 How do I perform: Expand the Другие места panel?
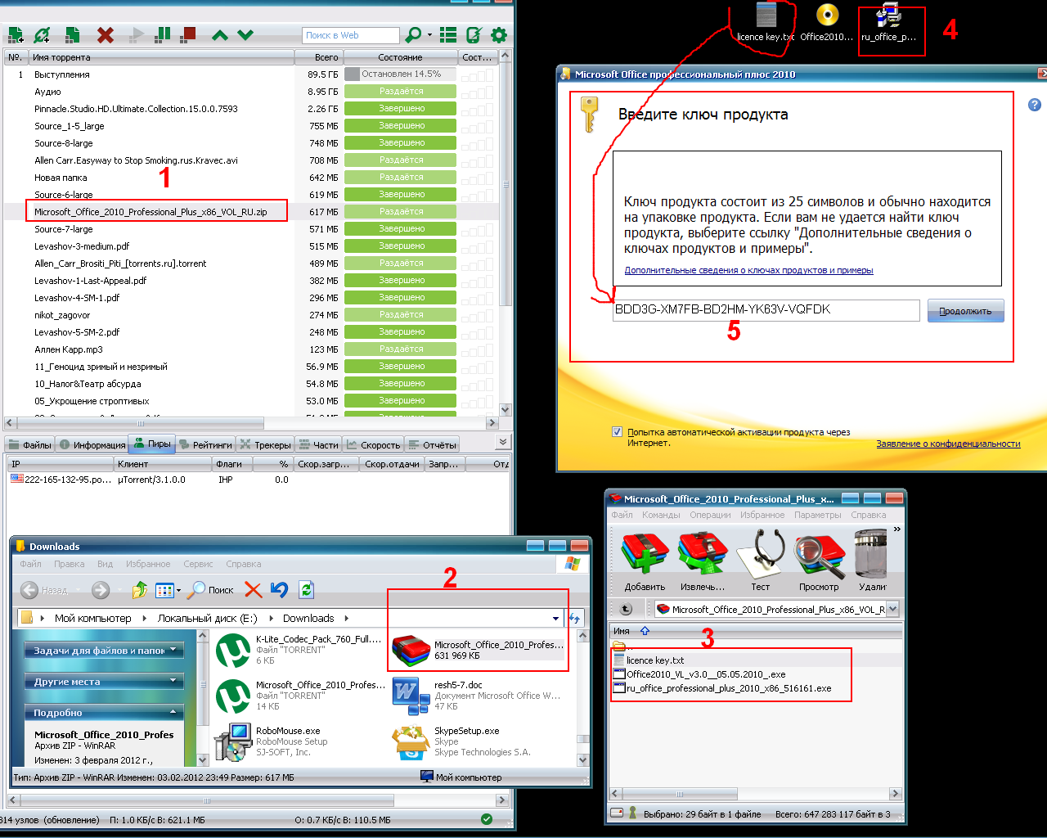click(104, 682)
